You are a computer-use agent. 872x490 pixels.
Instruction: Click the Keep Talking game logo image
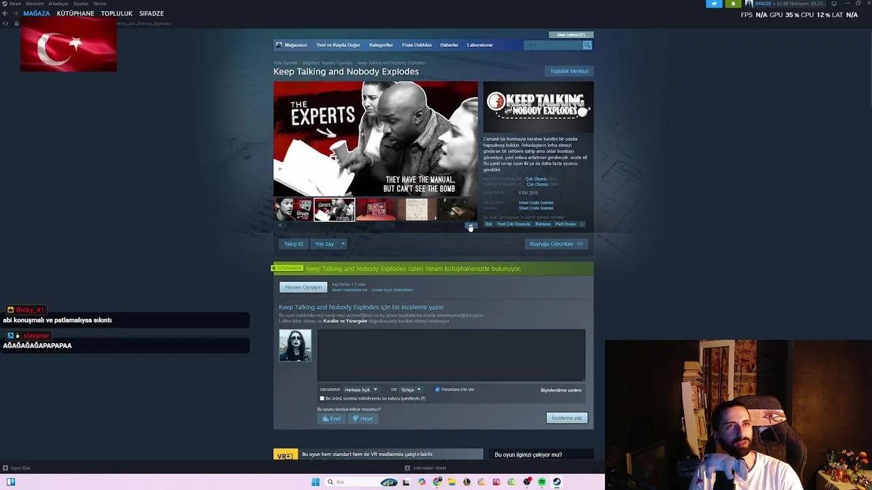click(538, 107)
